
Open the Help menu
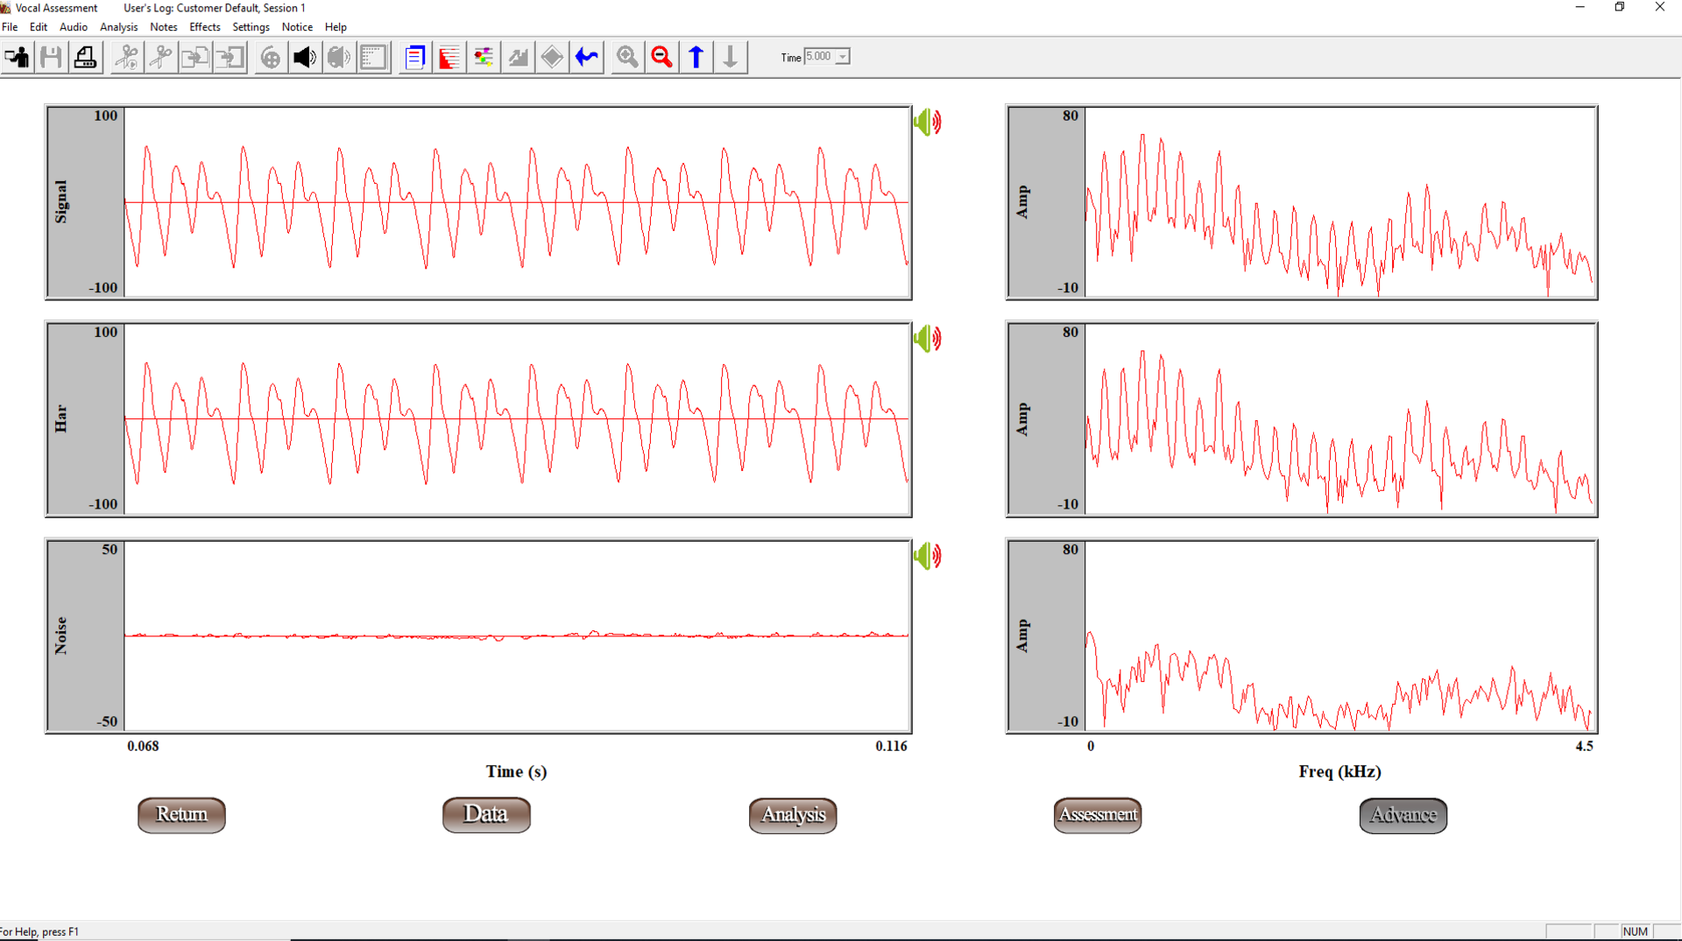pyautogui.click(x=336, y=27)
